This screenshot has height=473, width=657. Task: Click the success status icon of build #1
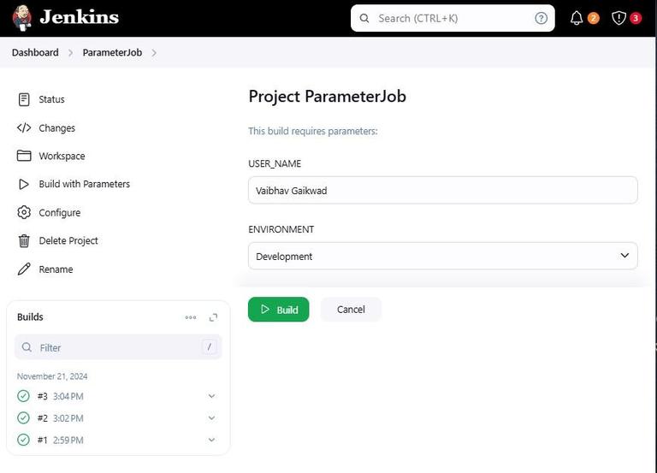tap(24, 440)
